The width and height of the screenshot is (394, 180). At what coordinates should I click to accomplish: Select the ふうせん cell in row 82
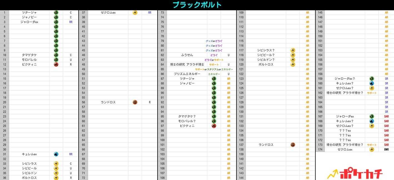tap(187, 55)
